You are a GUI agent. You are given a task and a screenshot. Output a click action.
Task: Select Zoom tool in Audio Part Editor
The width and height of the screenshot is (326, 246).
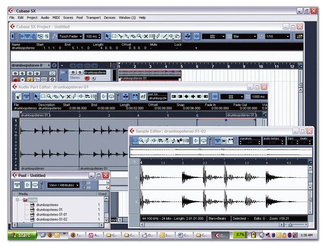coord(49,97)
